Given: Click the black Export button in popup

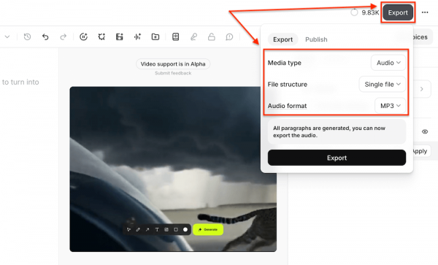Looking at the screenshot, I should 337,158.
